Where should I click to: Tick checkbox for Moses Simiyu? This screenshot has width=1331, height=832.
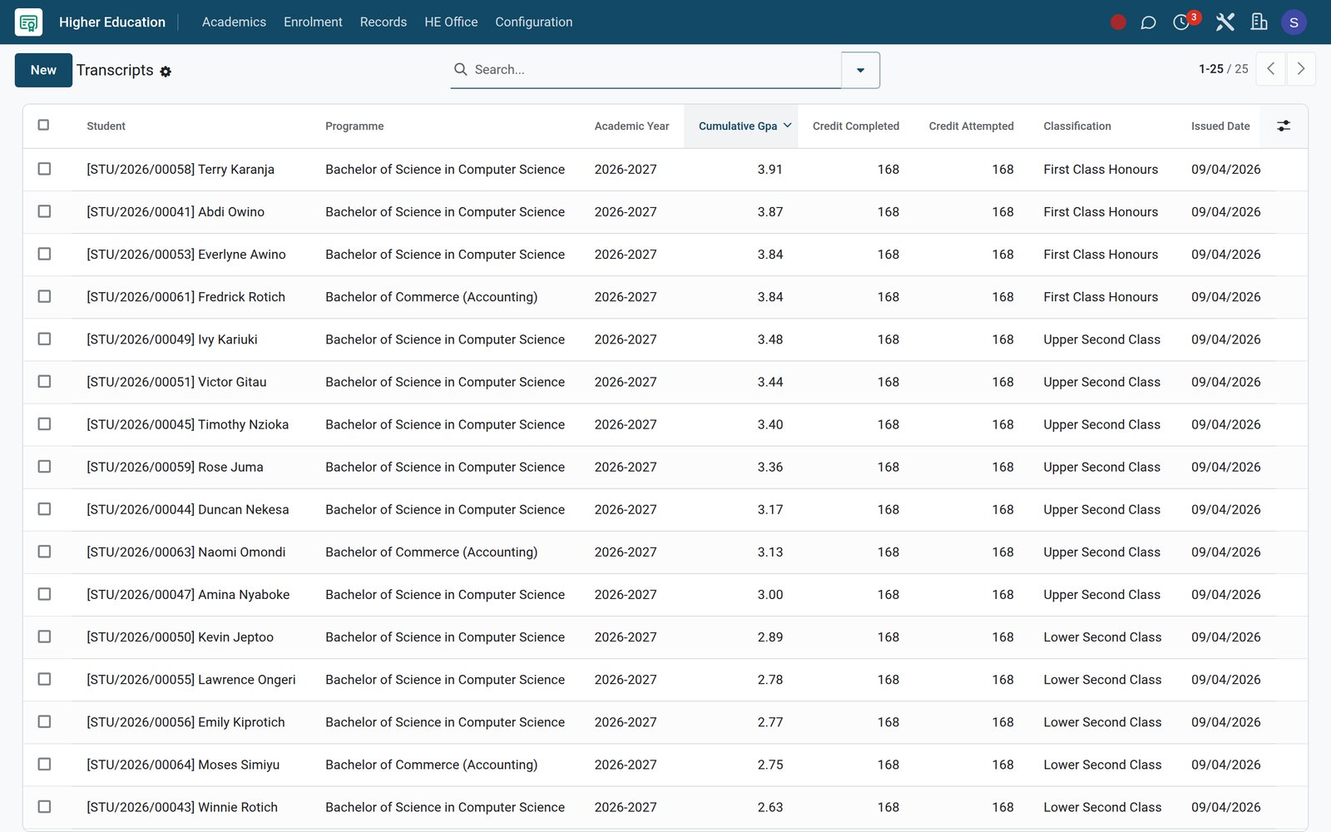(44, 764)
